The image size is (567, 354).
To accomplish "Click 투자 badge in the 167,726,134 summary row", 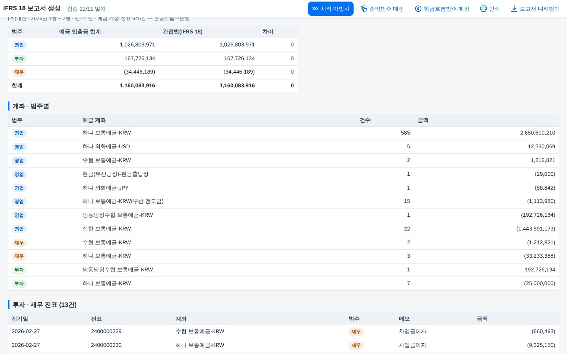I will coord(19,59).
